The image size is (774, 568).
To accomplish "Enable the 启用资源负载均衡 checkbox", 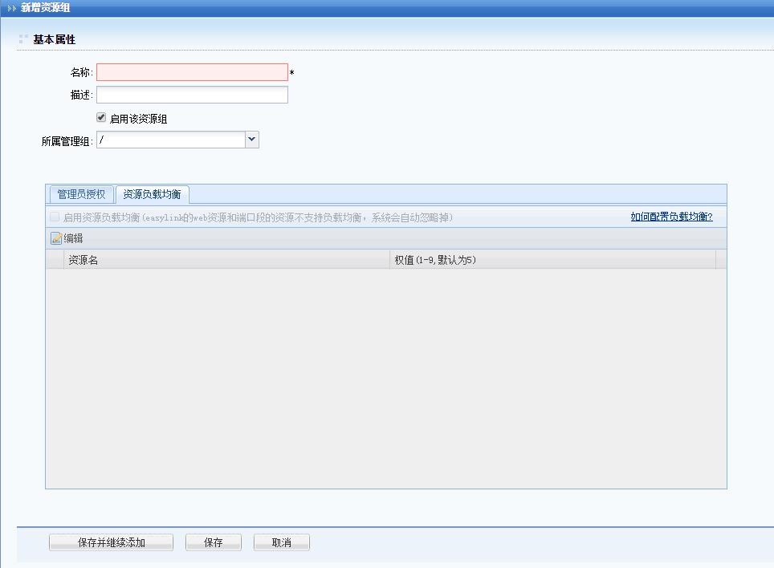I will (55, 217).
